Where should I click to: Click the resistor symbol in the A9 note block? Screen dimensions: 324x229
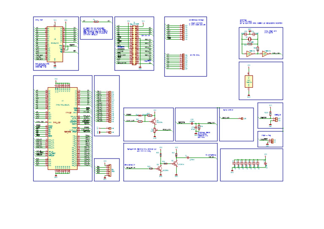point(96,22)
